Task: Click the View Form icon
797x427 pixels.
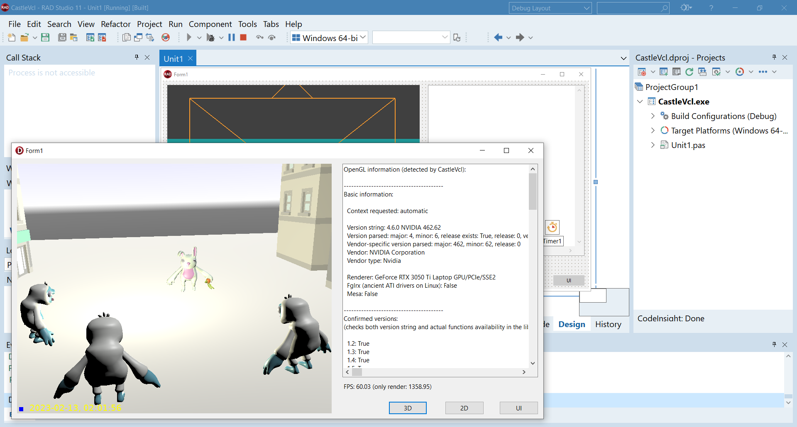Action: click(138, 38)
